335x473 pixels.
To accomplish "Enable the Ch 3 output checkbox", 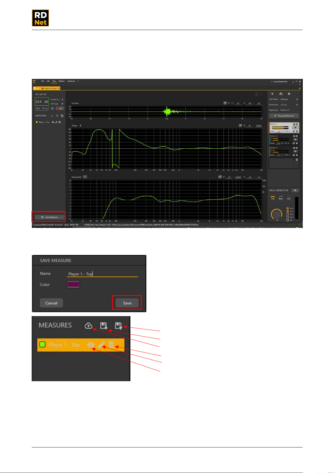I will [288, 214].
